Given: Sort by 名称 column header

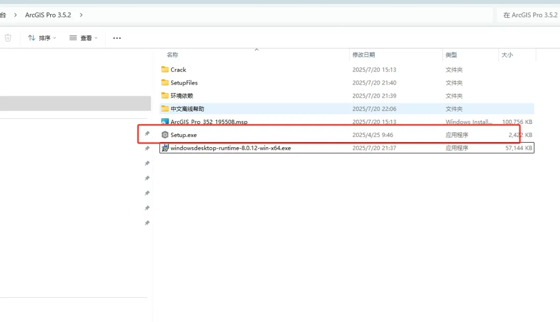Looking at the screenshot, I should 173,54.
